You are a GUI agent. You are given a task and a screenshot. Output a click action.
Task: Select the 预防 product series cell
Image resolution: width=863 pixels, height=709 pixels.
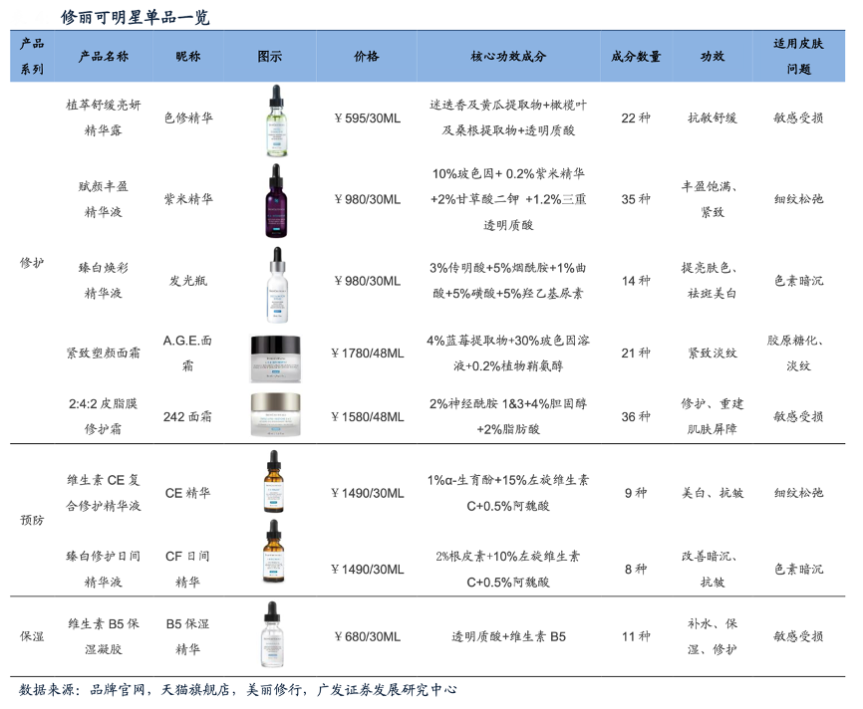(x=32, y=520)
